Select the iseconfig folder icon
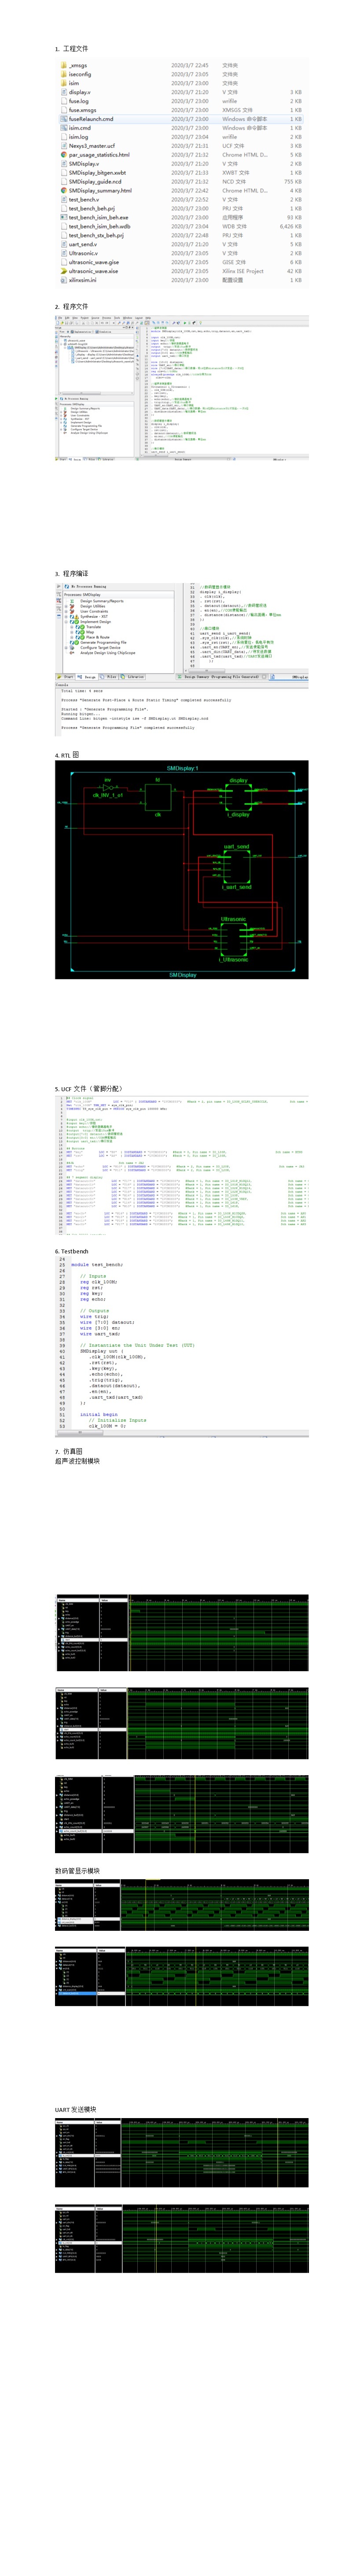This screenshot has width=364, height=2576. (63, 74)
